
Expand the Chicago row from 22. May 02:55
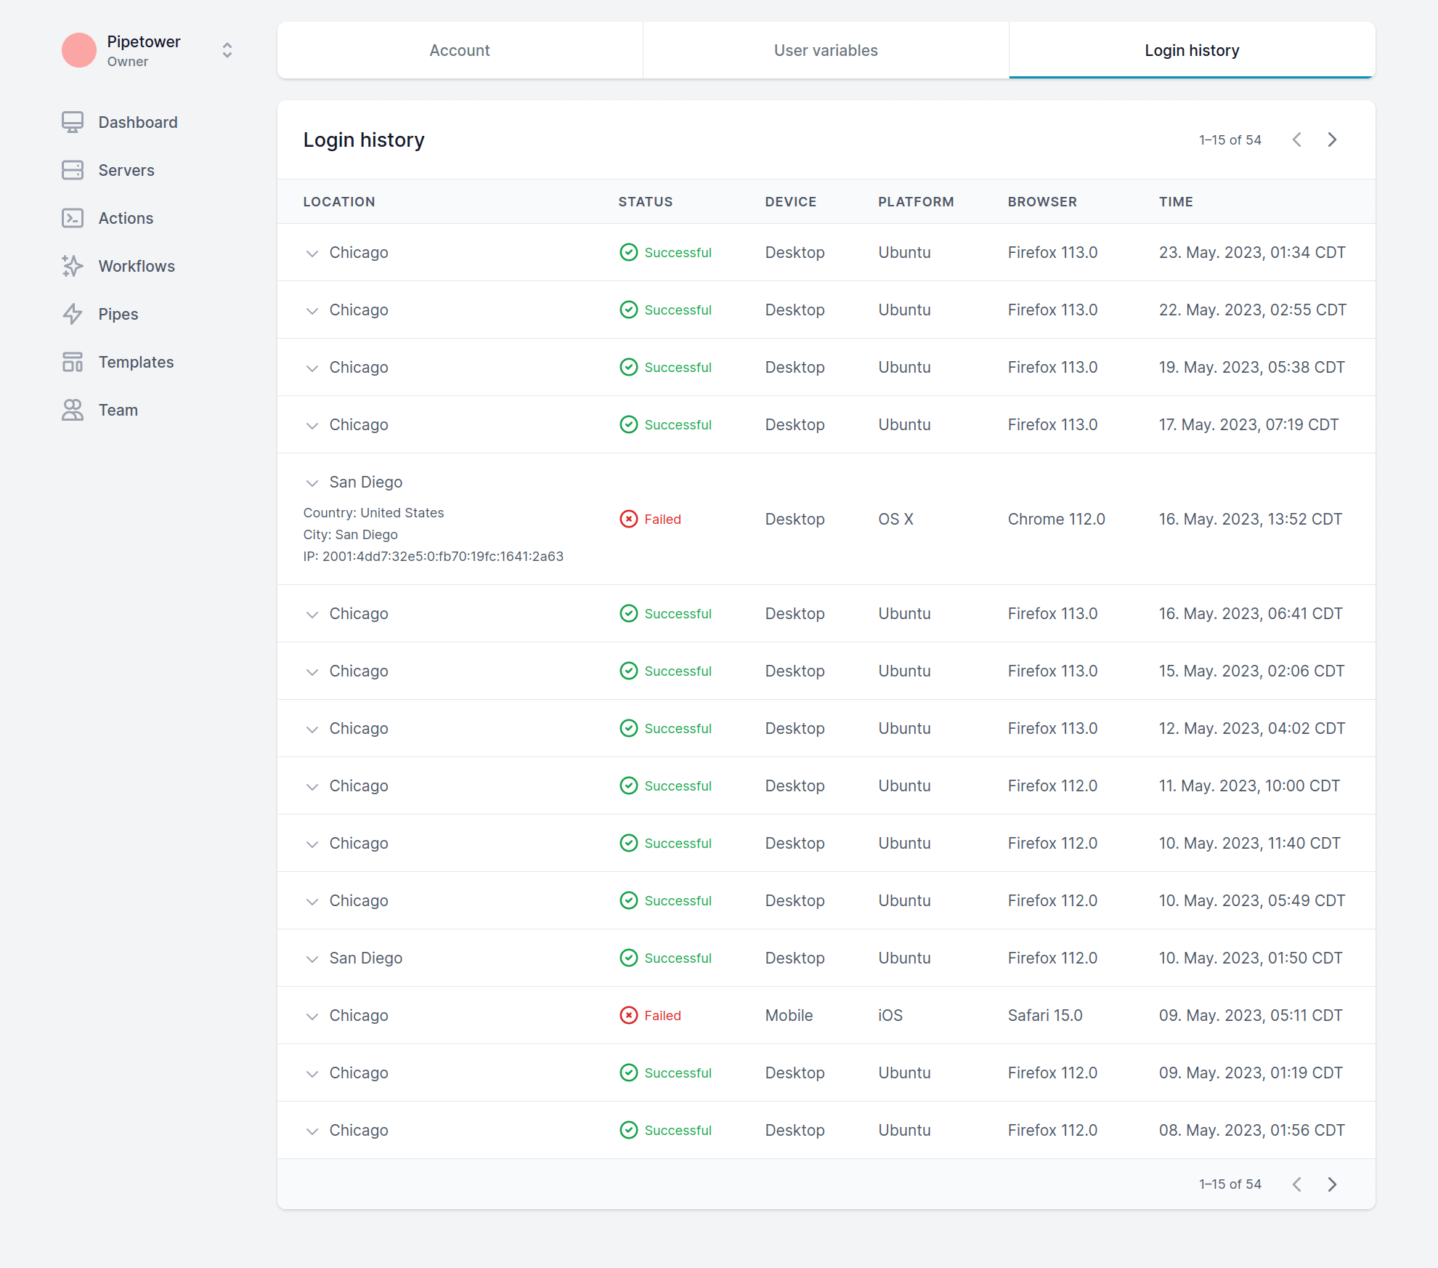coord(312,310)
